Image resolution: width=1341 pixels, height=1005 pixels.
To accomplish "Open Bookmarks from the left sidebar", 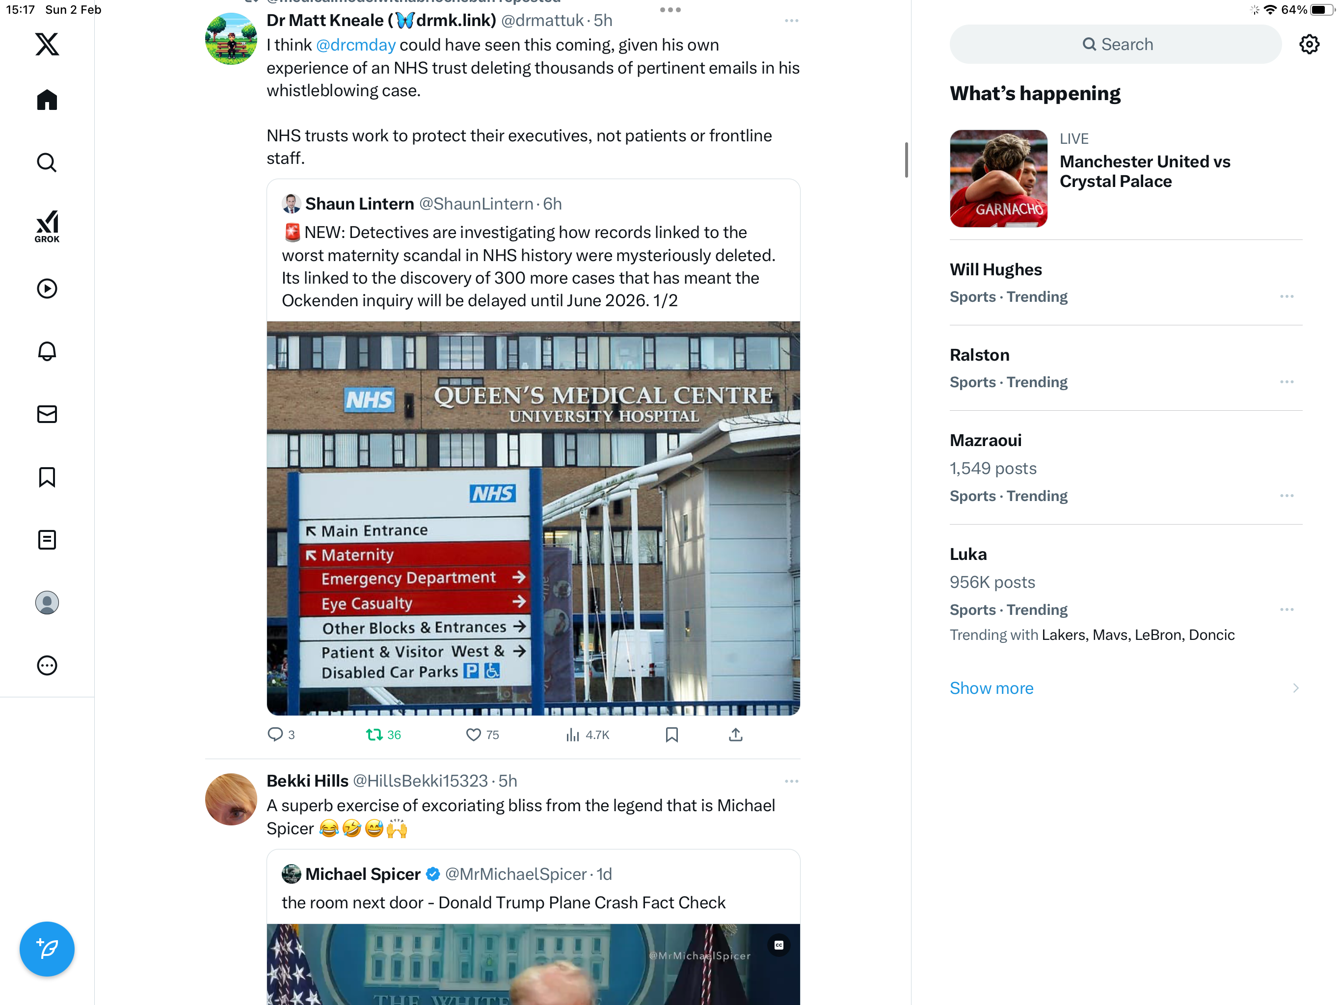I will [47, 477].
